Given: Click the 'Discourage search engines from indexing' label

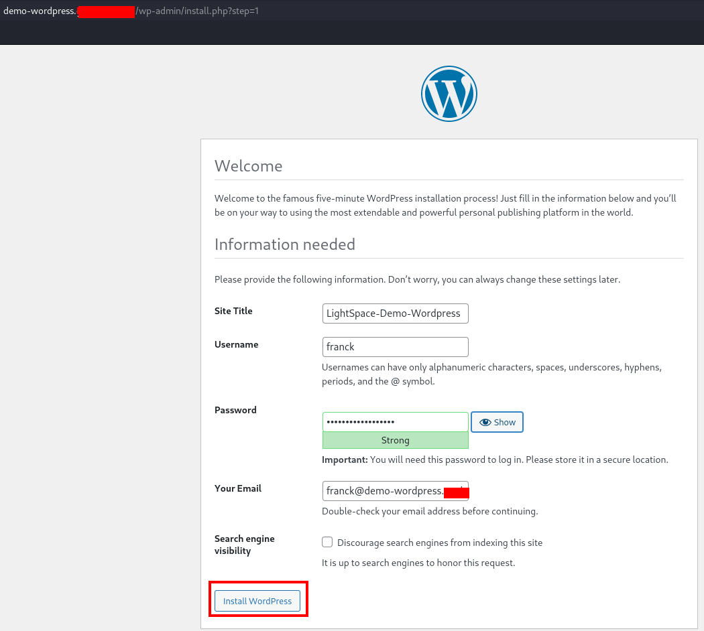Looking at the screenshot, I should (x=440, y=543).
